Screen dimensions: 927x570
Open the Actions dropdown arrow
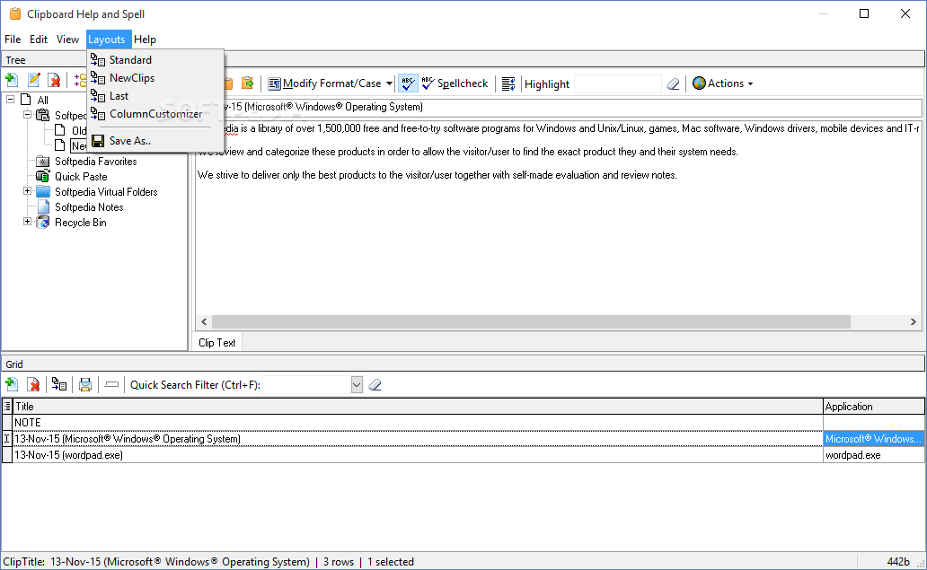(750, 83)
